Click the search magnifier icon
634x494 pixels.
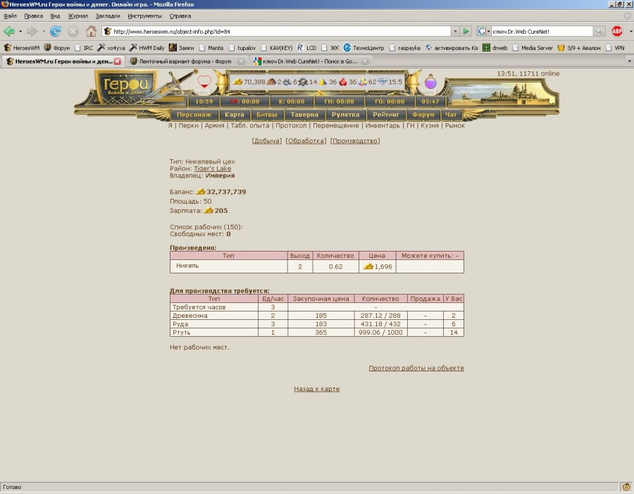599,31
